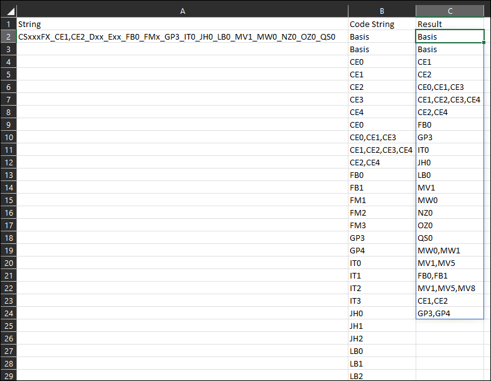
Task: Select row 24 header
Action: (x=8, y=313)
